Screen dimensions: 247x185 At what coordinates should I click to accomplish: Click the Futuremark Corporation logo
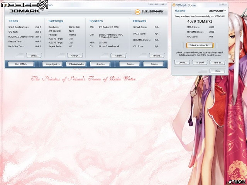point(149,12)
